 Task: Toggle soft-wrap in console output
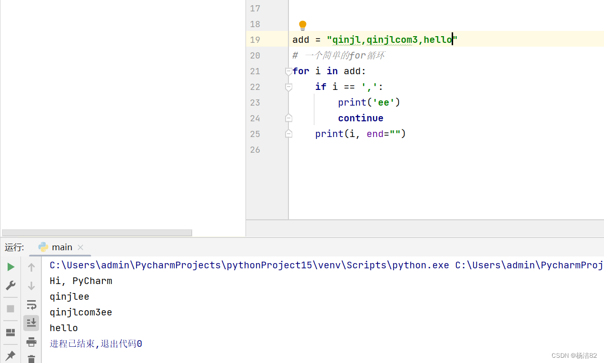click(x=31, y=304)
